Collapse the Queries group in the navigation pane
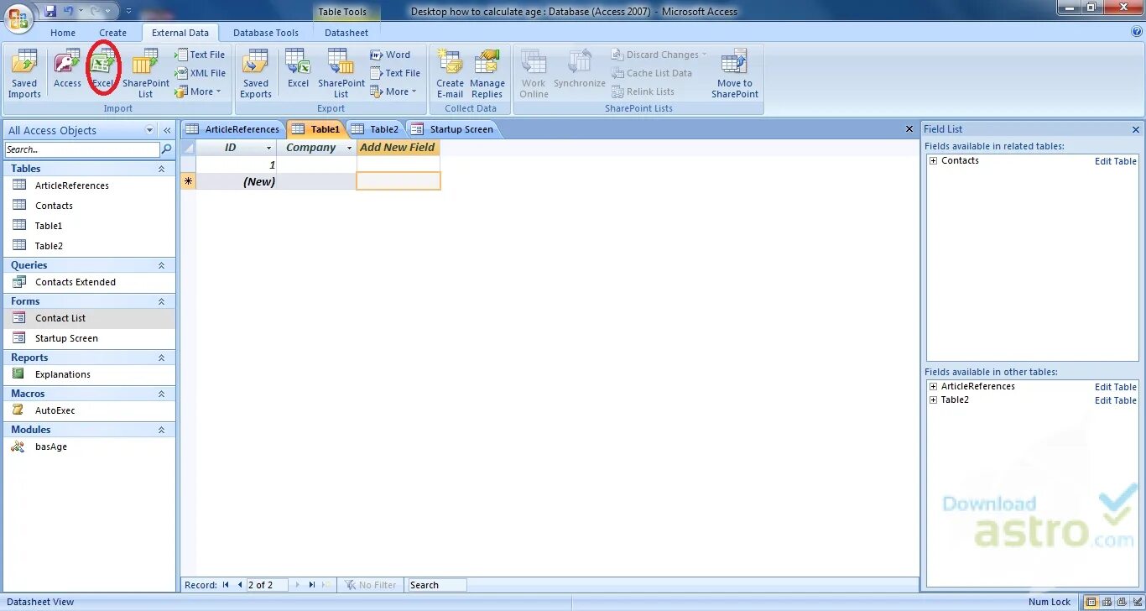1146x611 pixels. point(161,265)
